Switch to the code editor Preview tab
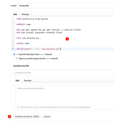114x126 pixels. pos(25,14)
